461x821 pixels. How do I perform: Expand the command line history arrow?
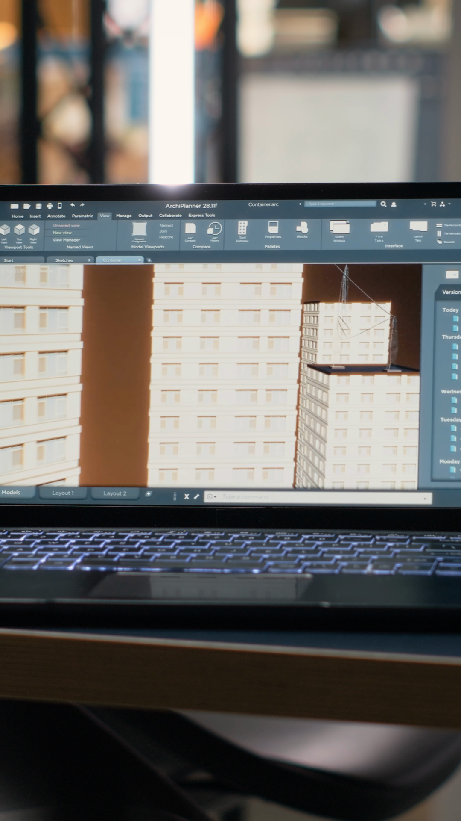(x=425, y=499)
